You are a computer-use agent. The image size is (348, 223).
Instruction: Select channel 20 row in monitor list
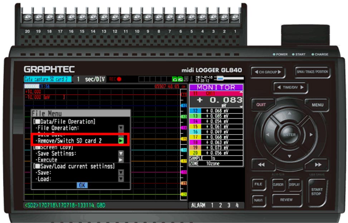point(216,153)
